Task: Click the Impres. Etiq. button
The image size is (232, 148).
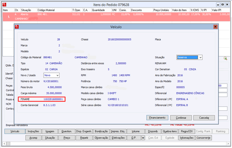Action: [118, 131]
